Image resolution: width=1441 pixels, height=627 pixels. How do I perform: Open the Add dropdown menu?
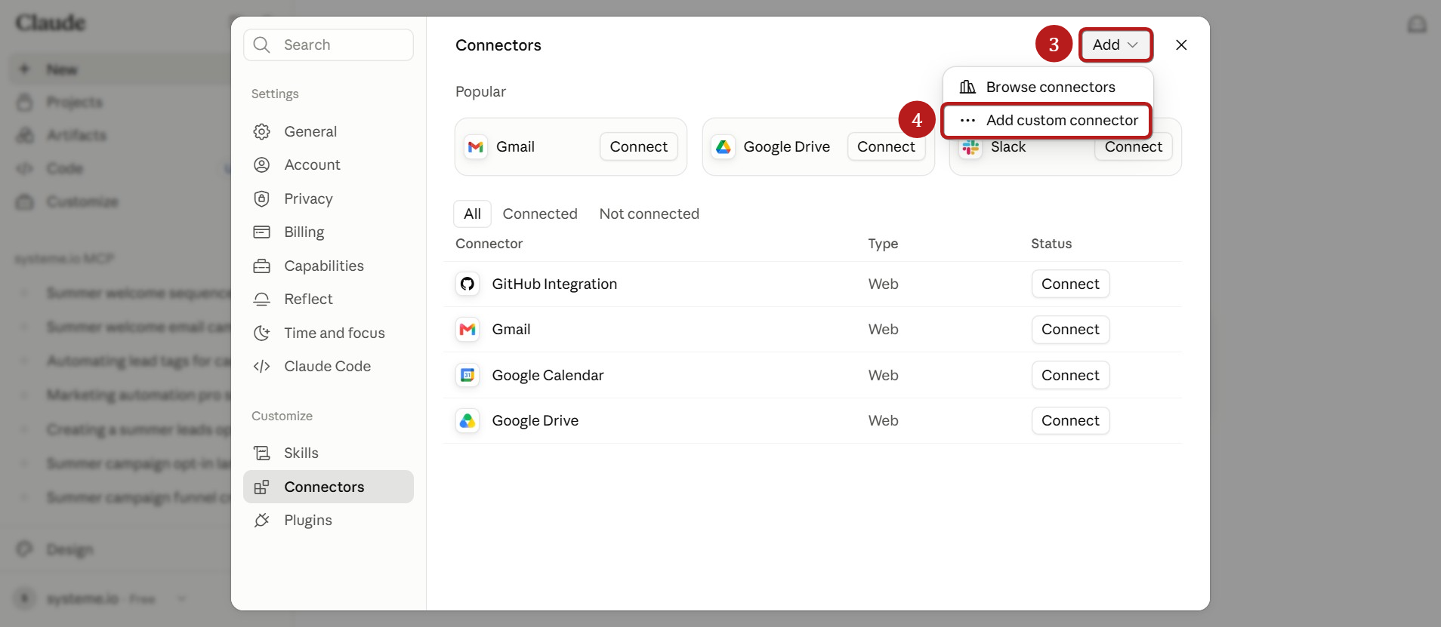click(x=1115, y=45)
